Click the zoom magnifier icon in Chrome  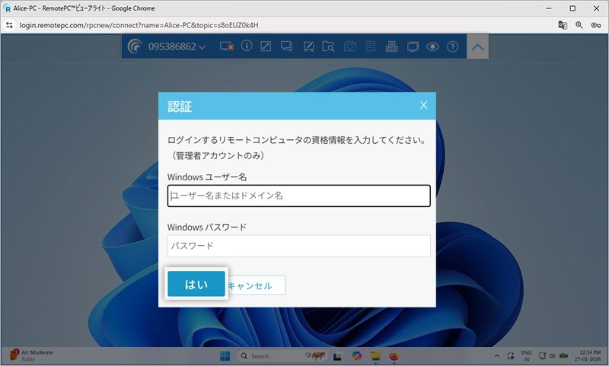click(x=579, y=25)
